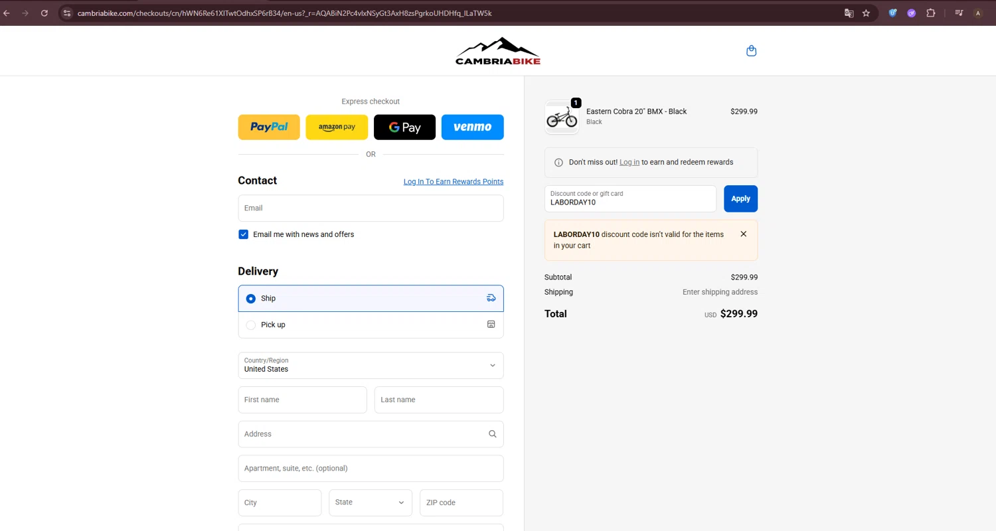
Task: Click the purple circular extension icon
Action: tap(912, 13)
